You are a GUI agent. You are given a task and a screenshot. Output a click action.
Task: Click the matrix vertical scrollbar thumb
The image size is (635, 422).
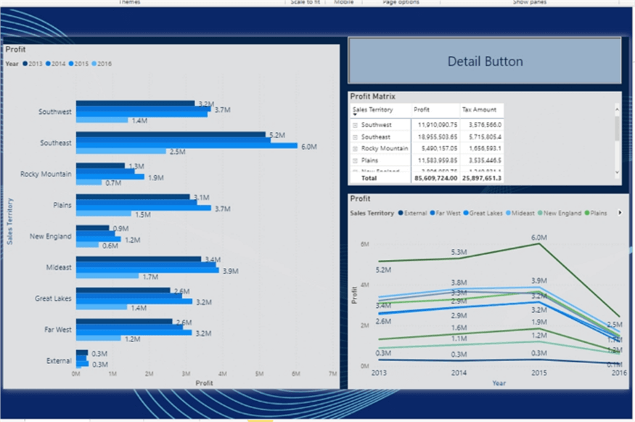[x=617, y=128]
